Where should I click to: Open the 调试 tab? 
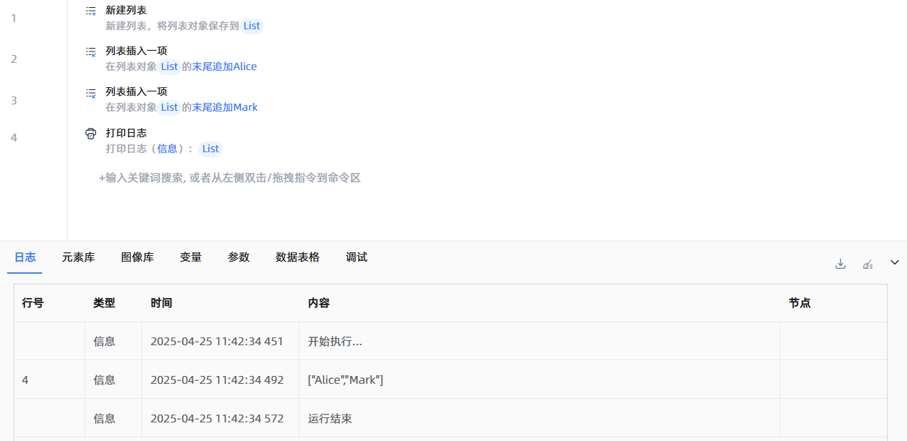click(357, 257)
